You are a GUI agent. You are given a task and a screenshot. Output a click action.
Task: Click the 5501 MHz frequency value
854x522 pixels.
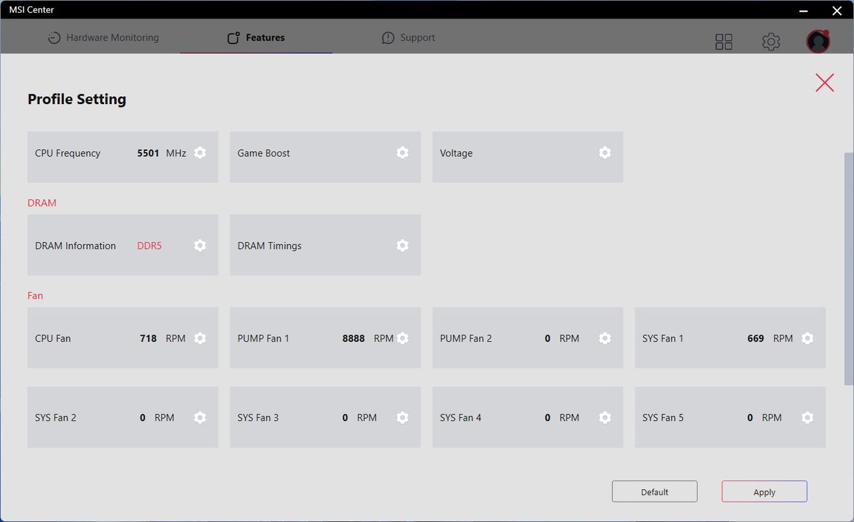click(x=161, y=153)
